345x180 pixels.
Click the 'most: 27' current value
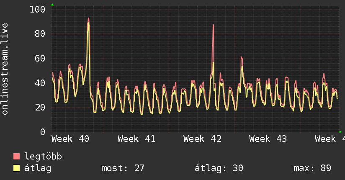click(123, 168)
